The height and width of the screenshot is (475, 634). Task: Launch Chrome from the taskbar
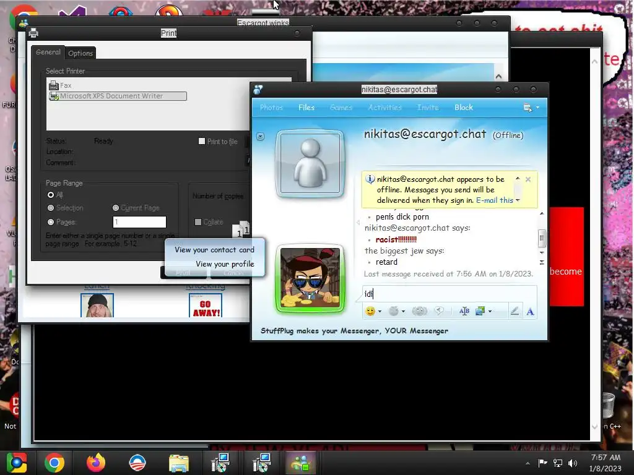(x=54, y=463)
